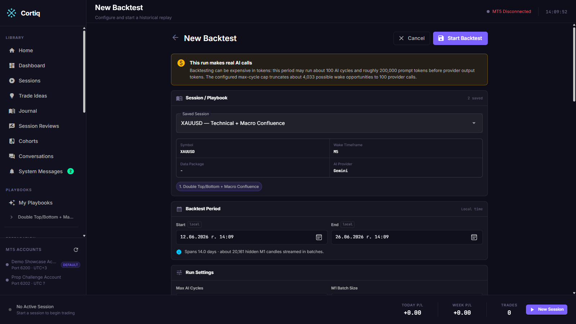Click the TODAY P/L value
This screenshot has width=576, height=324.
pyautogui.click(x=413, y=313)
